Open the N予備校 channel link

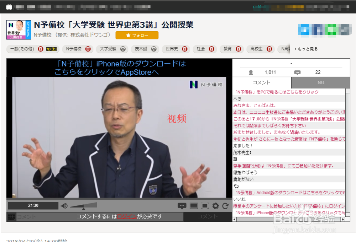click(43, 35)
